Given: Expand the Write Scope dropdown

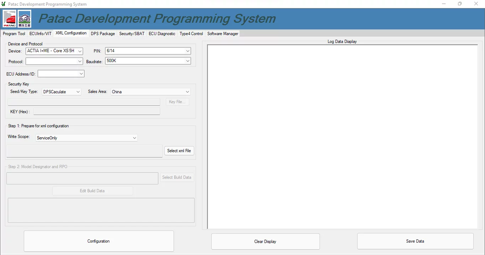Looking at the screenshot, I should click(86, 138).
